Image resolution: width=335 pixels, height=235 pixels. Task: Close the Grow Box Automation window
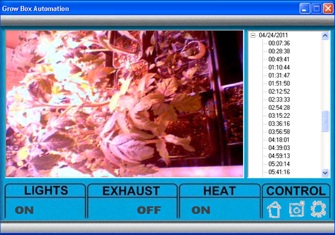[328, 9]
